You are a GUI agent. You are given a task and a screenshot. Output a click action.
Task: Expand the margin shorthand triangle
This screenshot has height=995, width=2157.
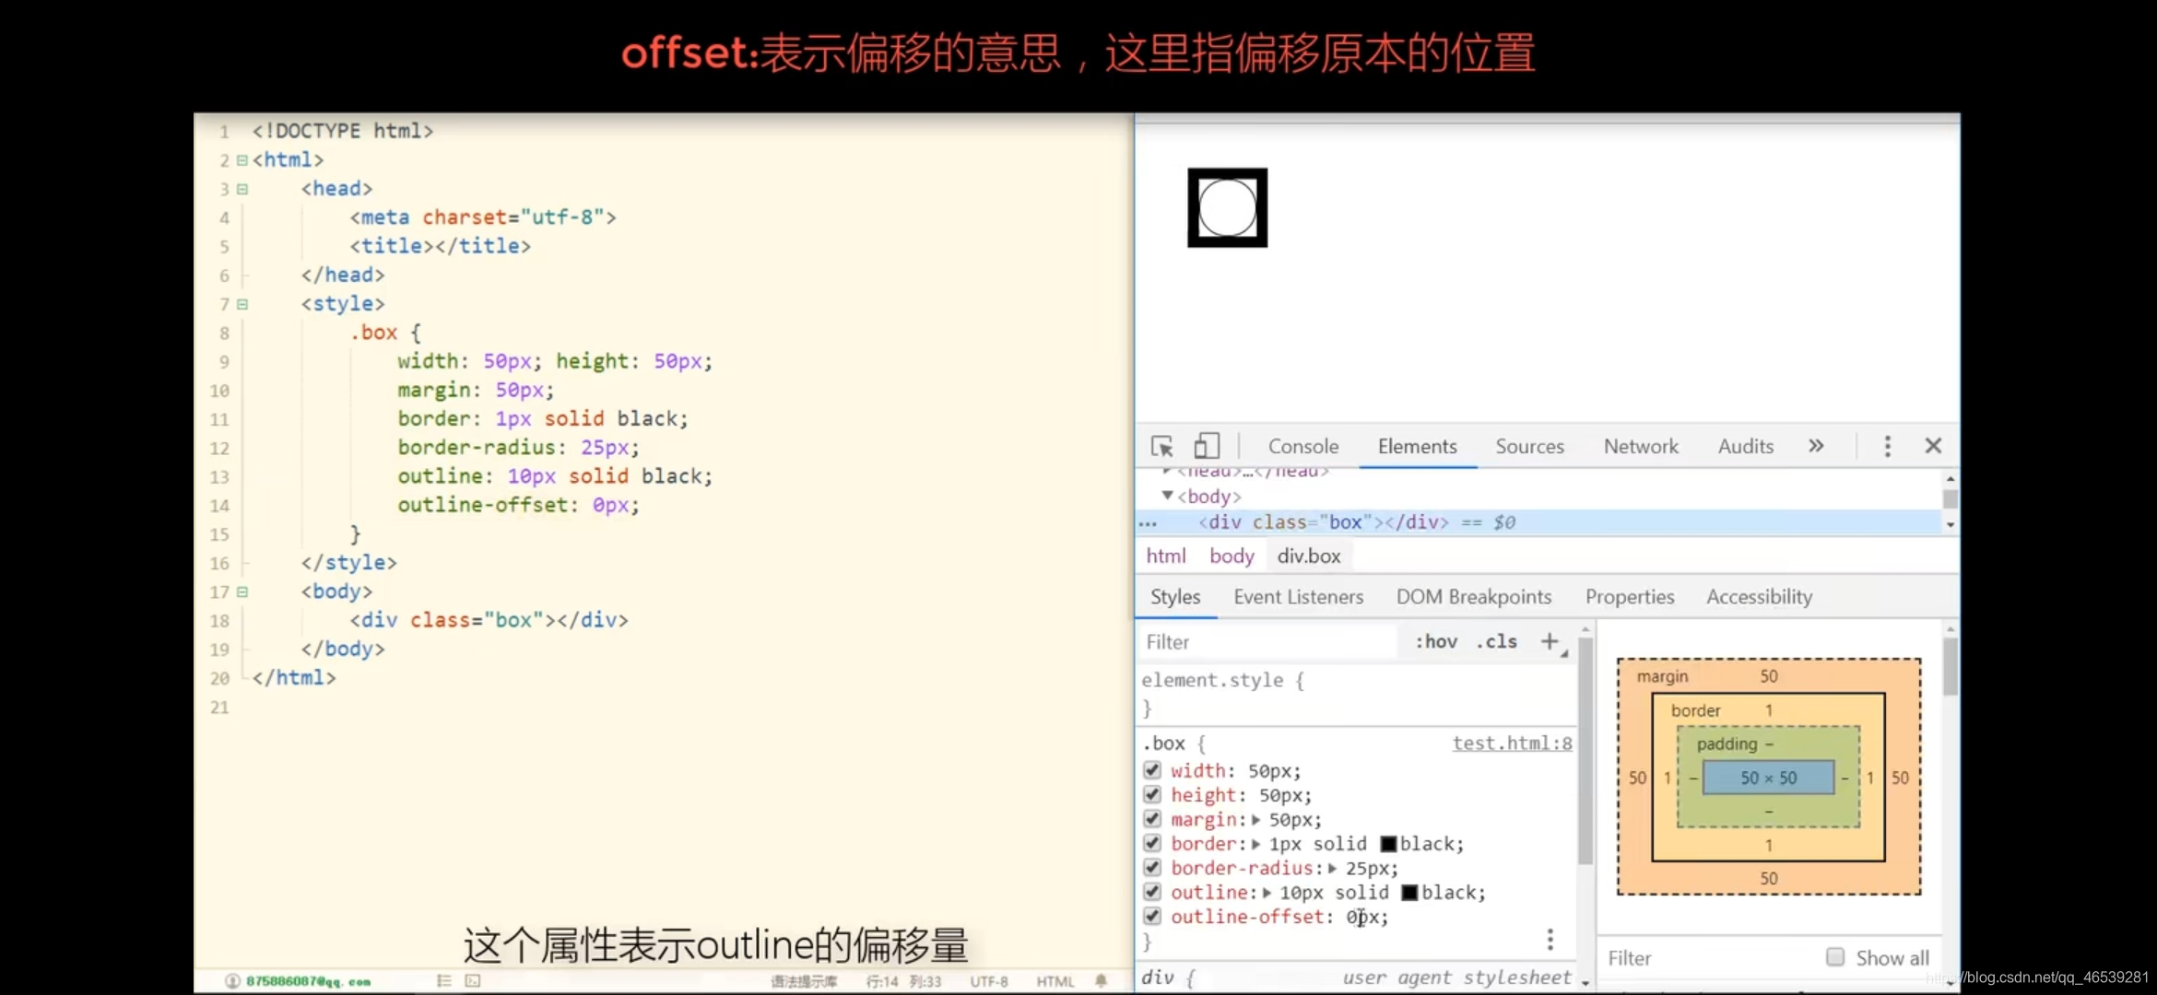1255,819
